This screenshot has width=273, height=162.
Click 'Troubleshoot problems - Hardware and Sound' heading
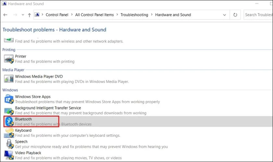click(x=54, y=30)
